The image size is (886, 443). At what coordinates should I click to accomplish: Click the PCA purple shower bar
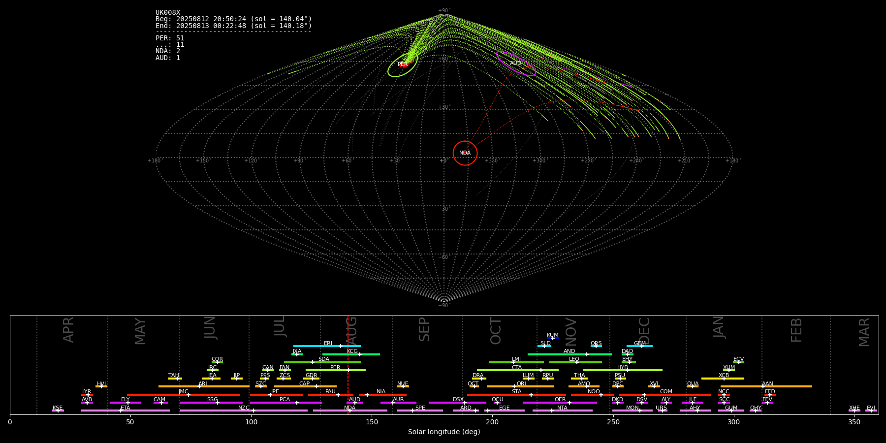click(285, 403)
